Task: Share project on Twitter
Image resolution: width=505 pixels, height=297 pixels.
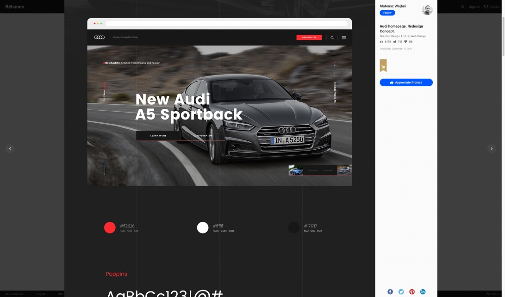Action: coord(401,291)
